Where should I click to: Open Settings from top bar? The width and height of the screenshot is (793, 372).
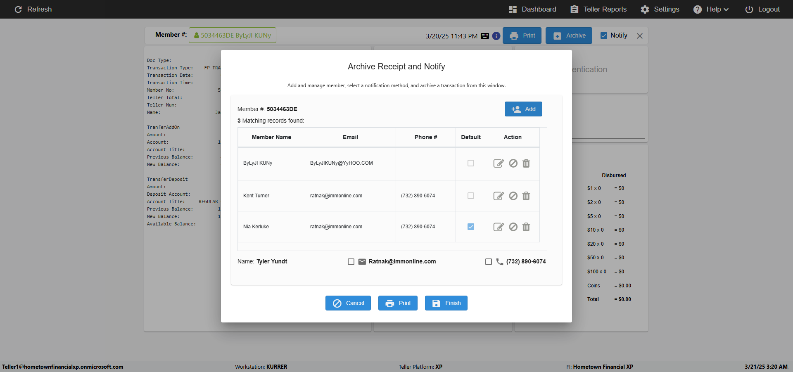(x=660, y=9)
